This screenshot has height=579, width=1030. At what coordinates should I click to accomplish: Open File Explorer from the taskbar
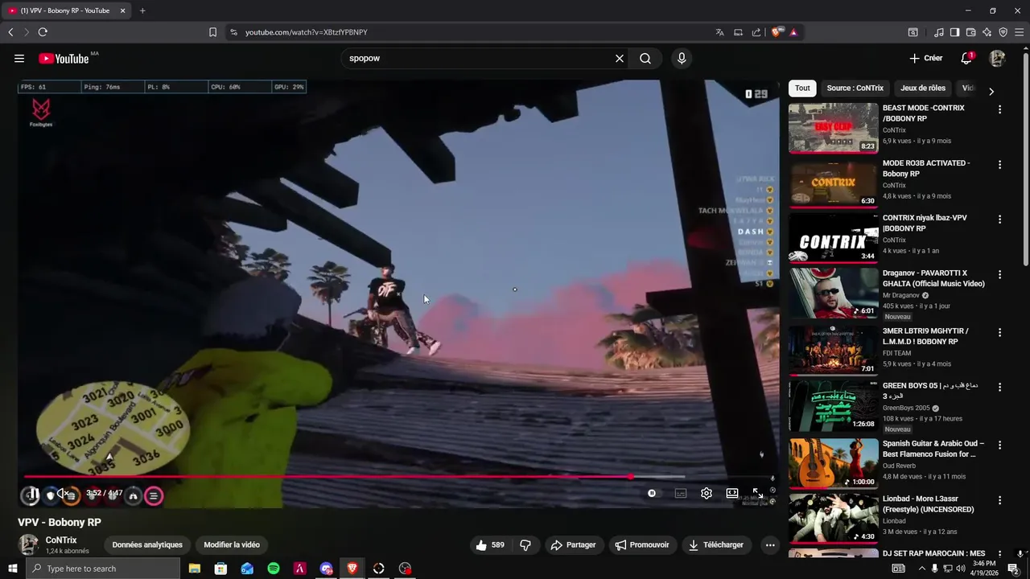click(194, 569)
